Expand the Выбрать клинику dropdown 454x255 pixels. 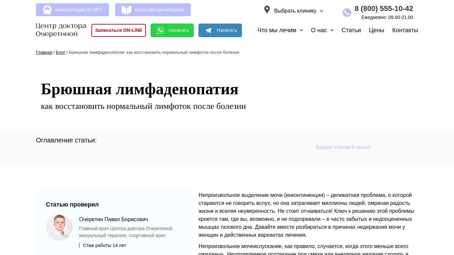298,11
